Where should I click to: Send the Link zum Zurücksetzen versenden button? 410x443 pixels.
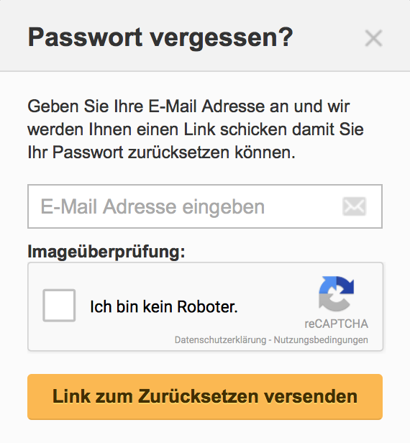[205, 397]
